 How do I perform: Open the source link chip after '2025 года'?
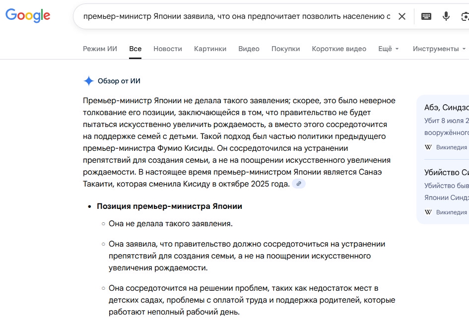click(x=298, y=184)
